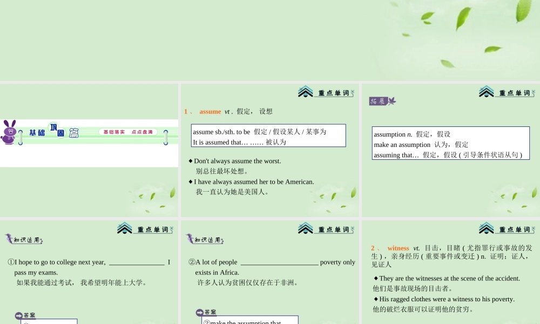Screen dimensions: 540x324
Task: Select the line 'assume sb./sth. to be'
Action: [x=259, y=132]
